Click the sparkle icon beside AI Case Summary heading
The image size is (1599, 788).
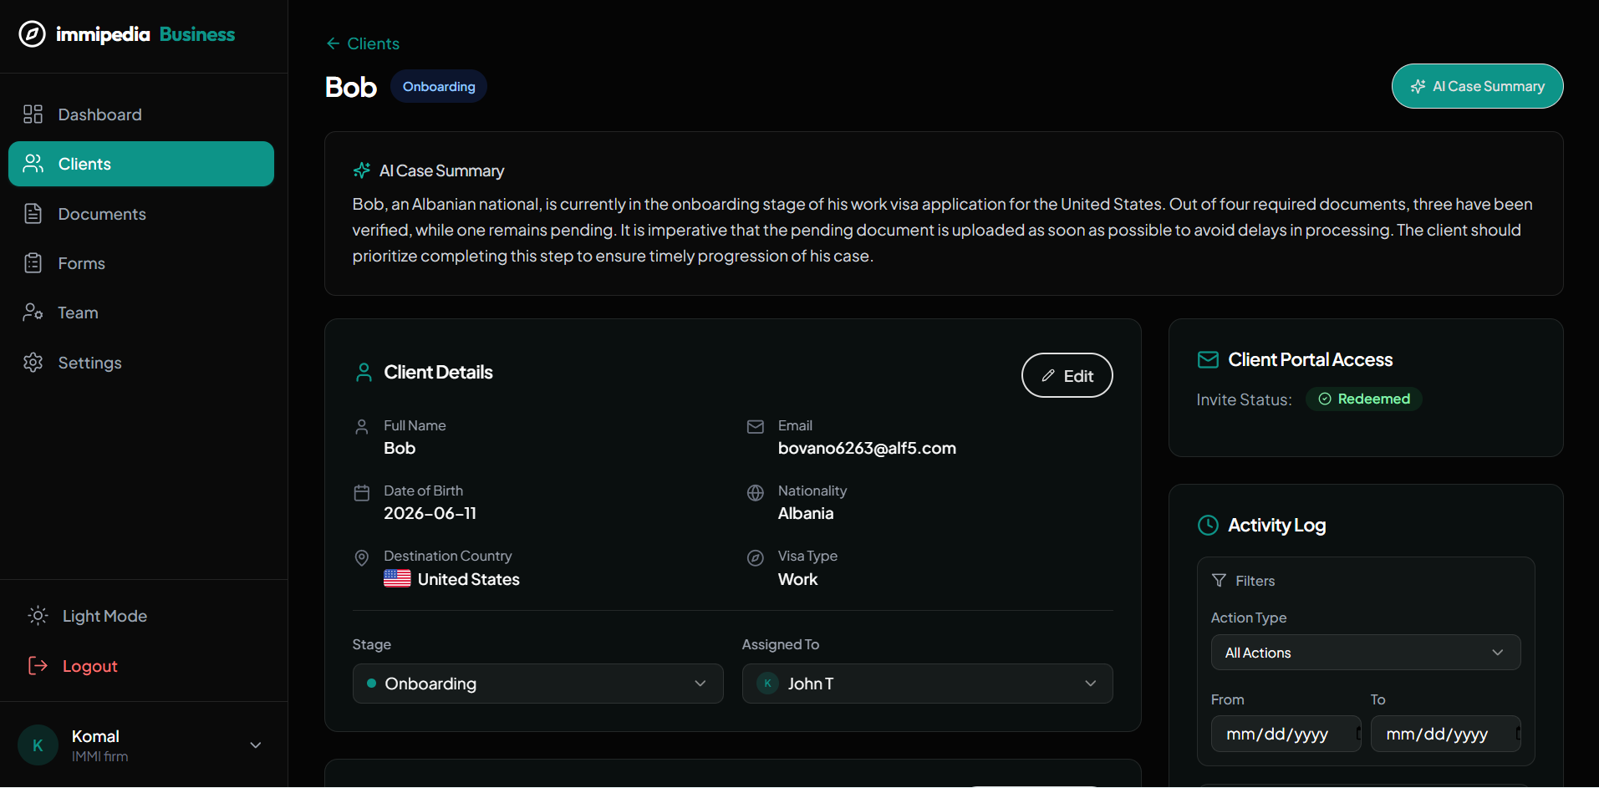click(x=362, y=170)
